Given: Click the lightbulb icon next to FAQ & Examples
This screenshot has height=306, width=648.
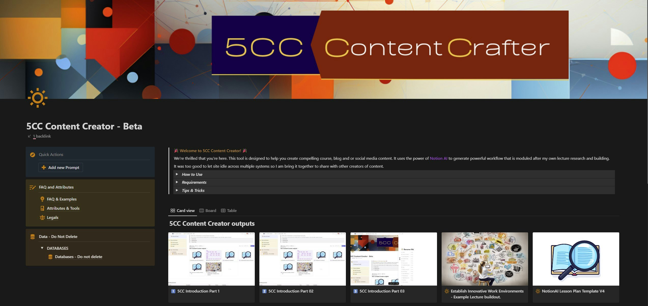Looking at the screenshot, I should coord(42,199).
